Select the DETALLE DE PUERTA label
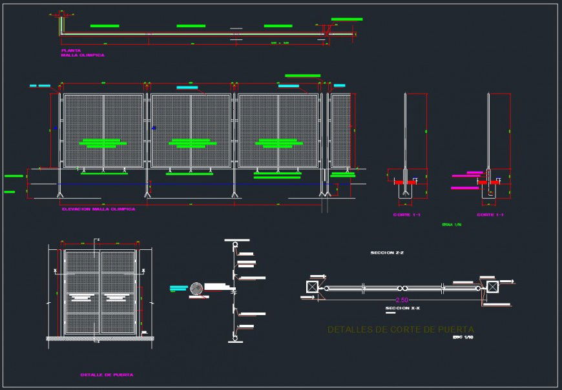This screenshot has width=562, height=390. [x=107, y=375]
